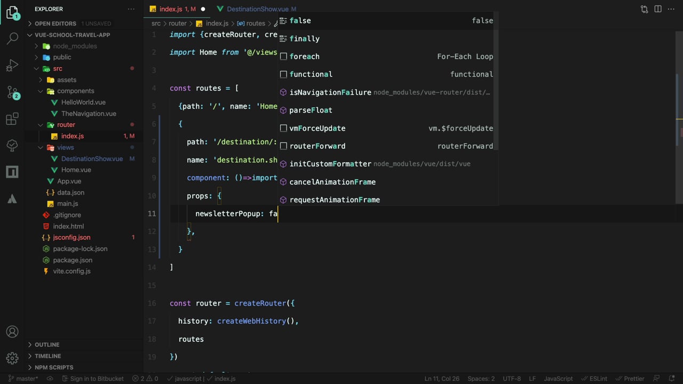Select the 'requestAnimationFrame' suggestion

388,199
